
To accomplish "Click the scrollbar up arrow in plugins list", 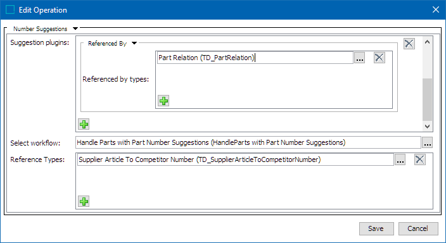I will coord(427,42).
